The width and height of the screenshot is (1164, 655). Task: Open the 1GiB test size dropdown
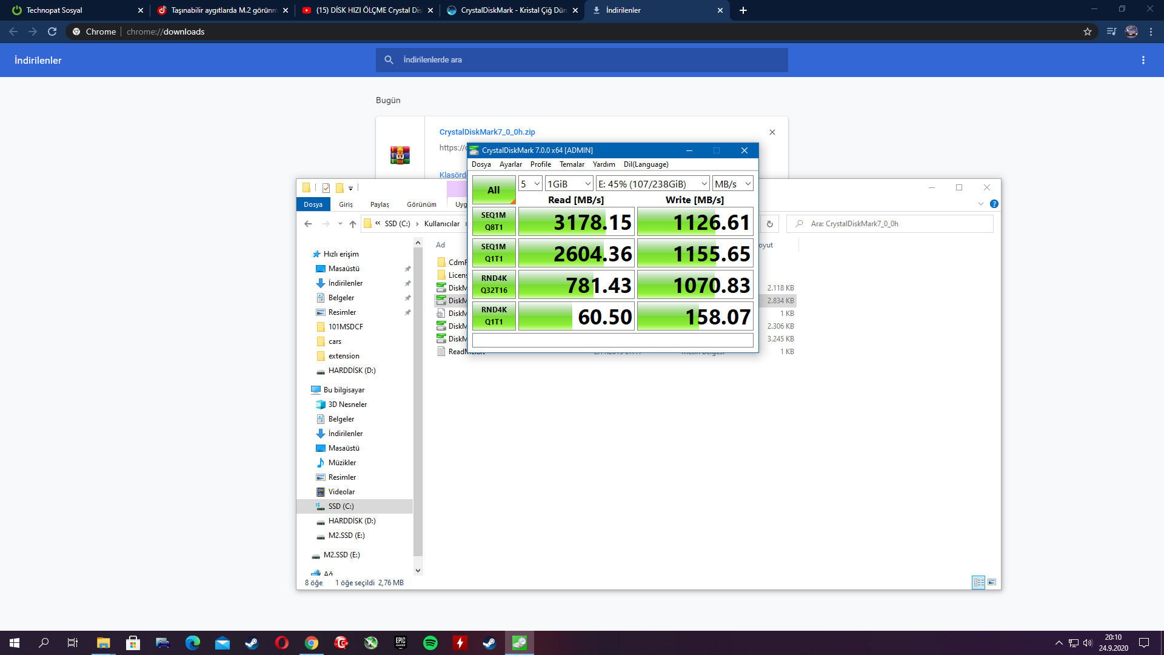coord(569,184)
